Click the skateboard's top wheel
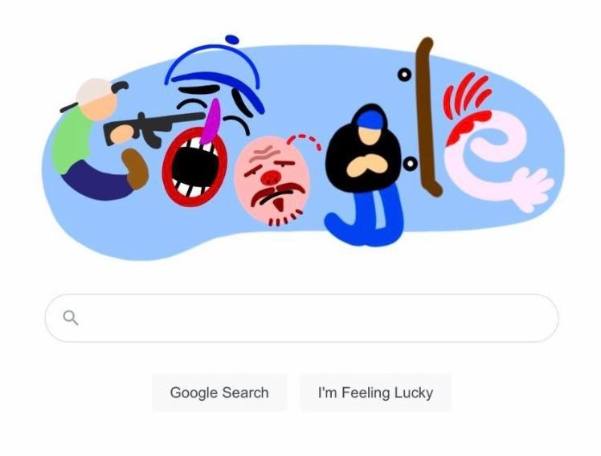Image resolution: width=601 pixels, height=456 pixels. coord(404,75)
